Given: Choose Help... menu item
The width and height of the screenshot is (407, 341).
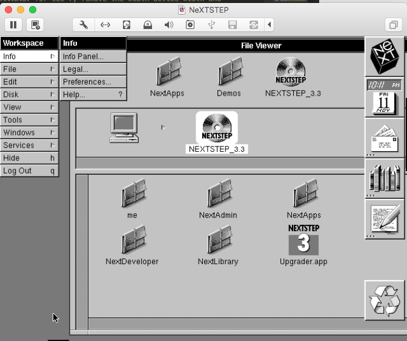Looking at the screenshot, I should (93, 94).
